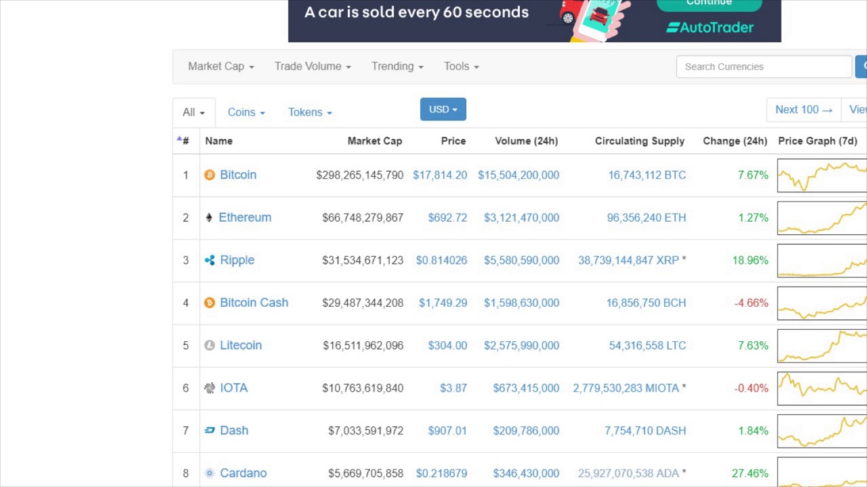This screenshot has width=867, height=487.
Task: Open the Tokens filter dropdown
Action: 310,112
